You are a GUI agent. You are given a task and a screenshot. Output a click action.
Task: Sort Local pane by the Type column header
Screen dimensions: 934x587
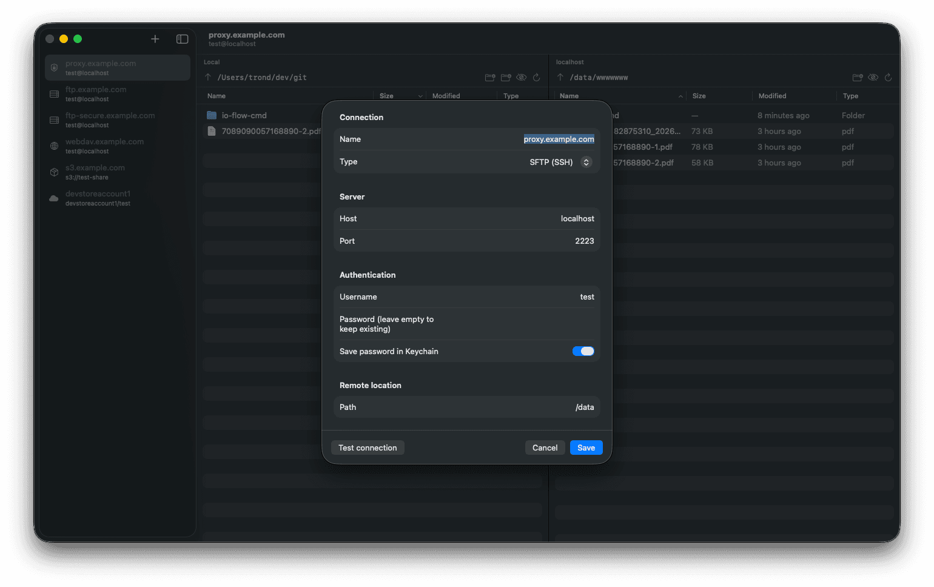pyautogui.click(x=511, y=96)
